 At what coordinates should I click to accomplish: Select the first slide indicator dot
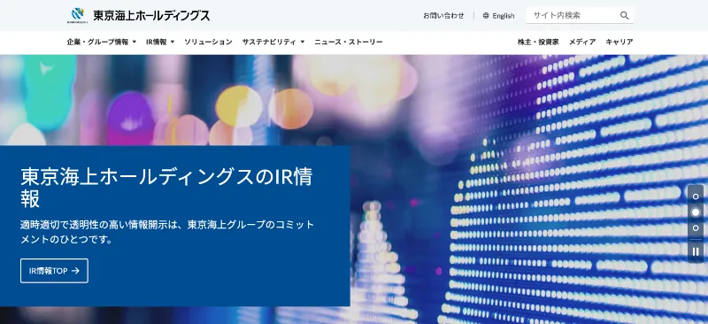(696, 197)
